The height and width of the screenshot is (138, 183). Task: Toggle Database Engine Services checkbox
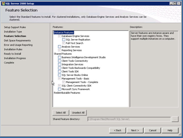(x=59, y=36)
